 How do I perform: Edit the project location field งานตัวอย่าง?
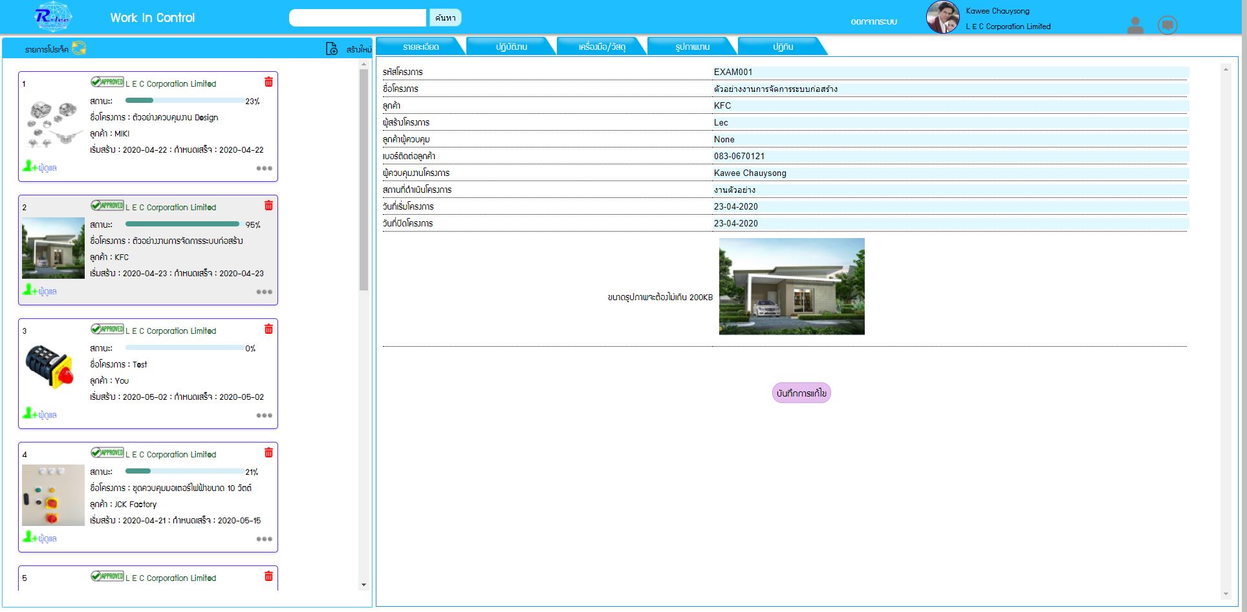tap(951, 190)
